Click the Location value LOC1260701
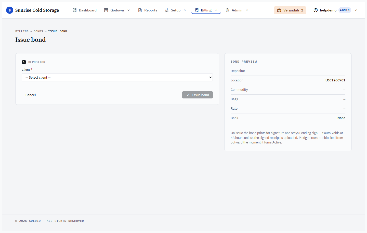Screen dimensions: 367x233 [x=335, y=80]
